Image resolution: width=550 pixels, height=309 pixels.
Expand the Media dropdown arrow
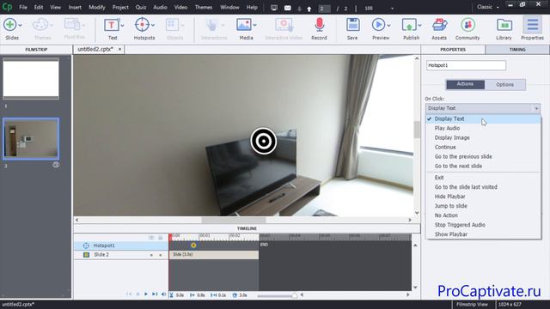point(254,25)
